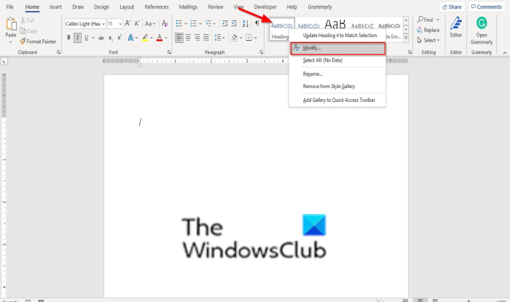This screenshot has width=510, height=302.
Task: Activate the Format Painter brush
Action: coord(23,41)
